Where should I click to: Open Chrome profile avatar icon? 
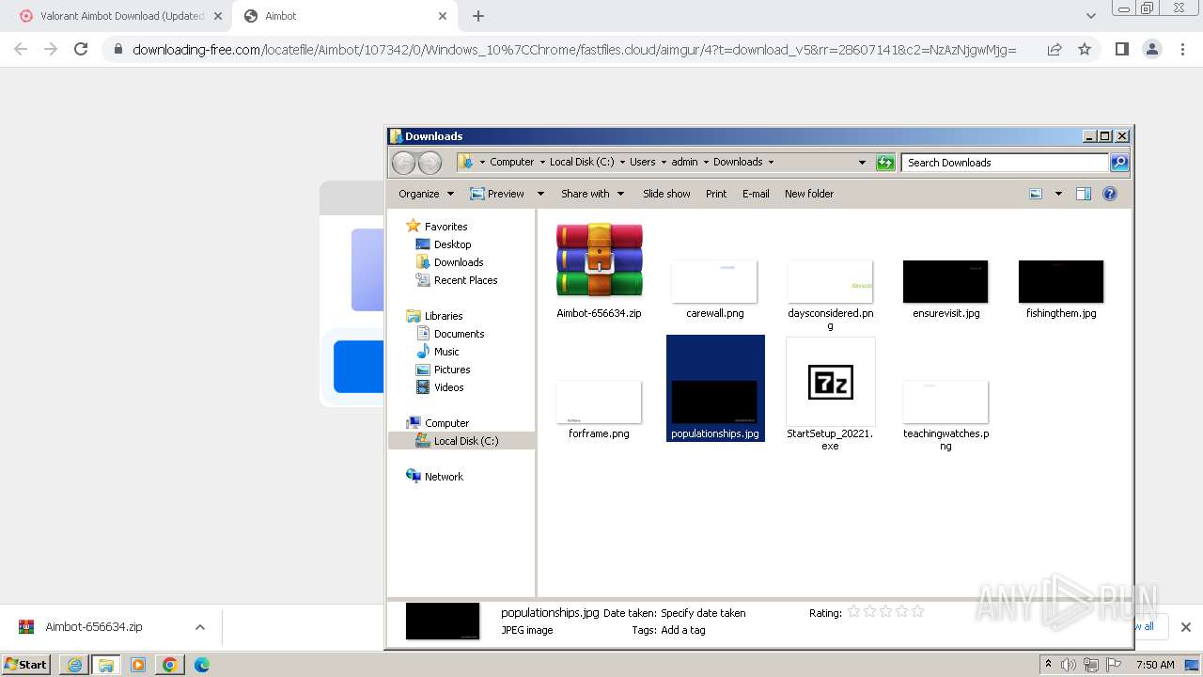(1151, 49)
